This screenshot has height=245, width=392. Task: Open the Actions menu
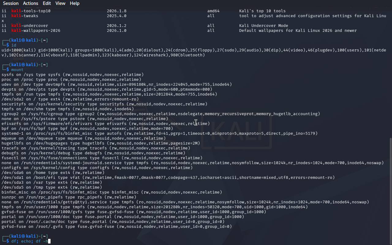[31, 3]
